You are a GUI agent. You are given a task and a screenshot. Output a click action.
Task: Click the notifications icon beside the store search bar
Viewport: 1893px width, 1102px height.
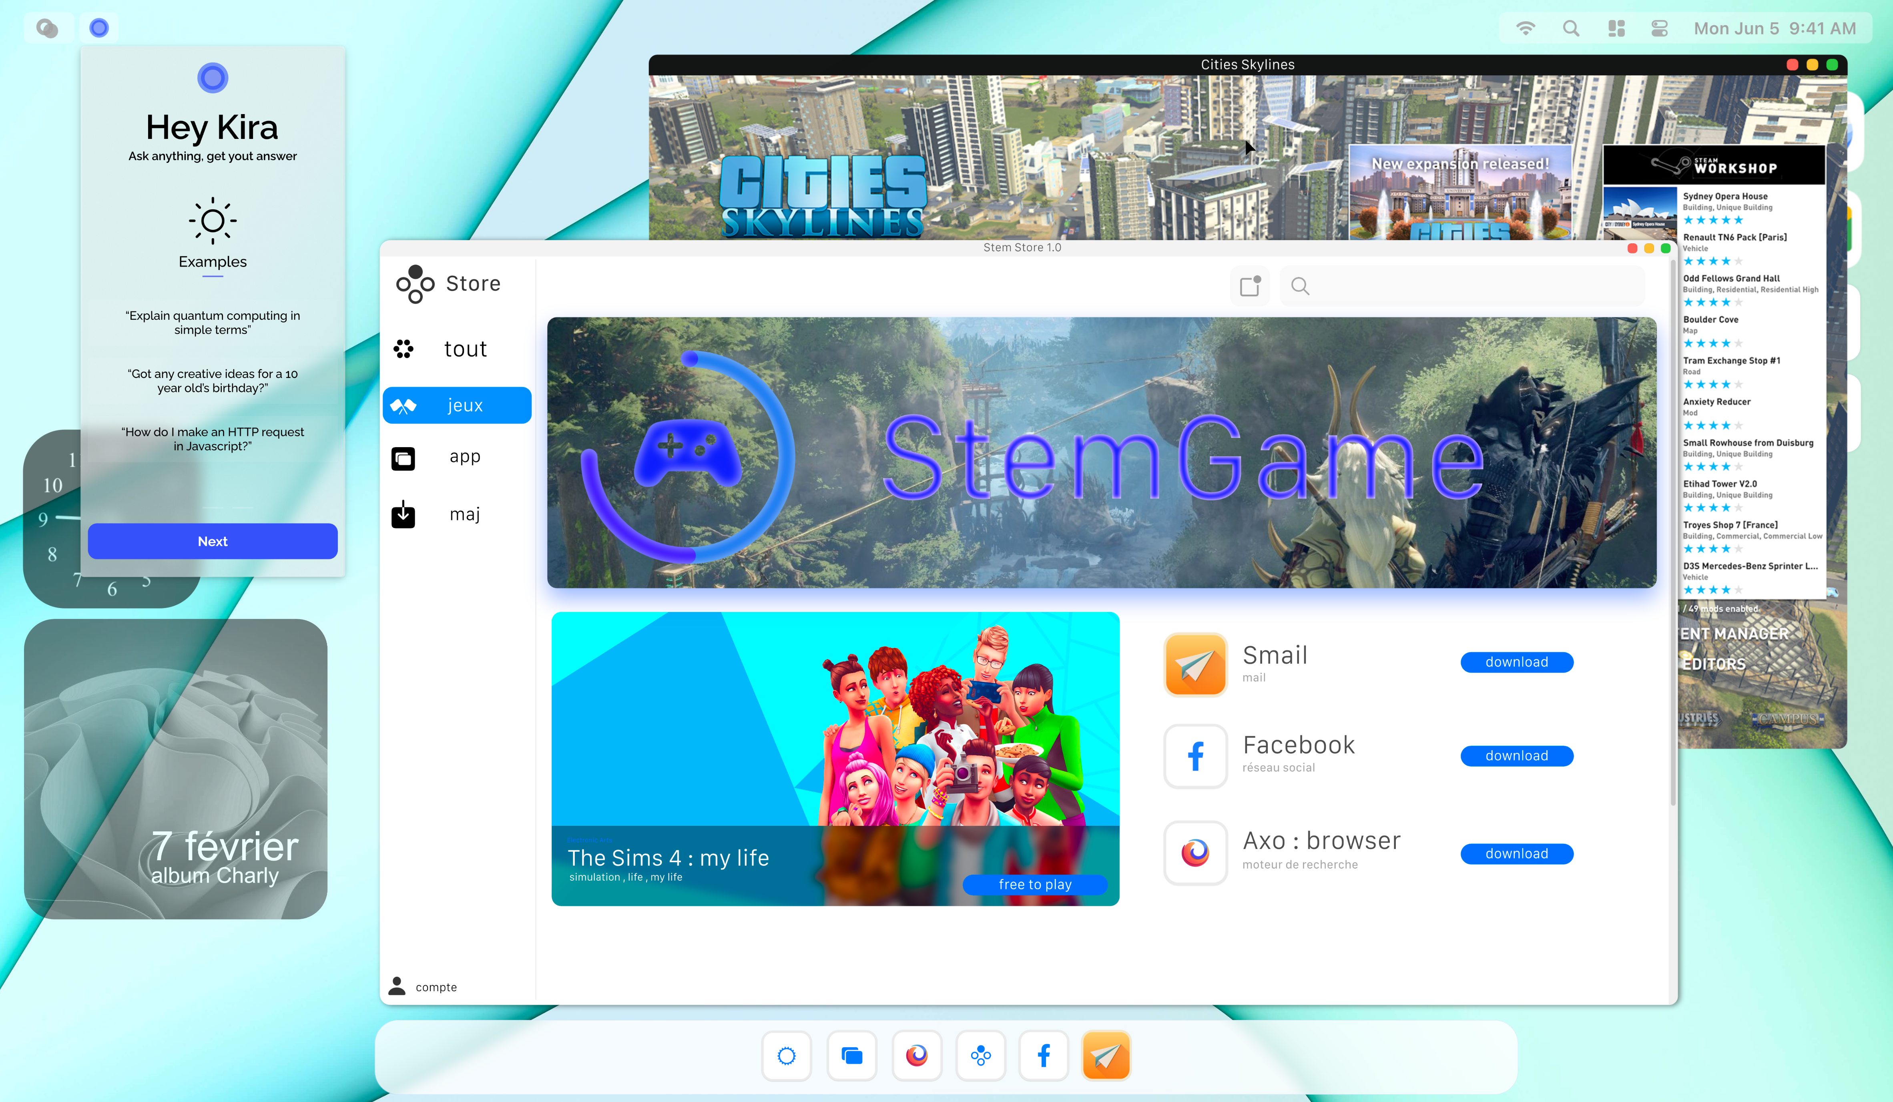[x=1249, y=285]
